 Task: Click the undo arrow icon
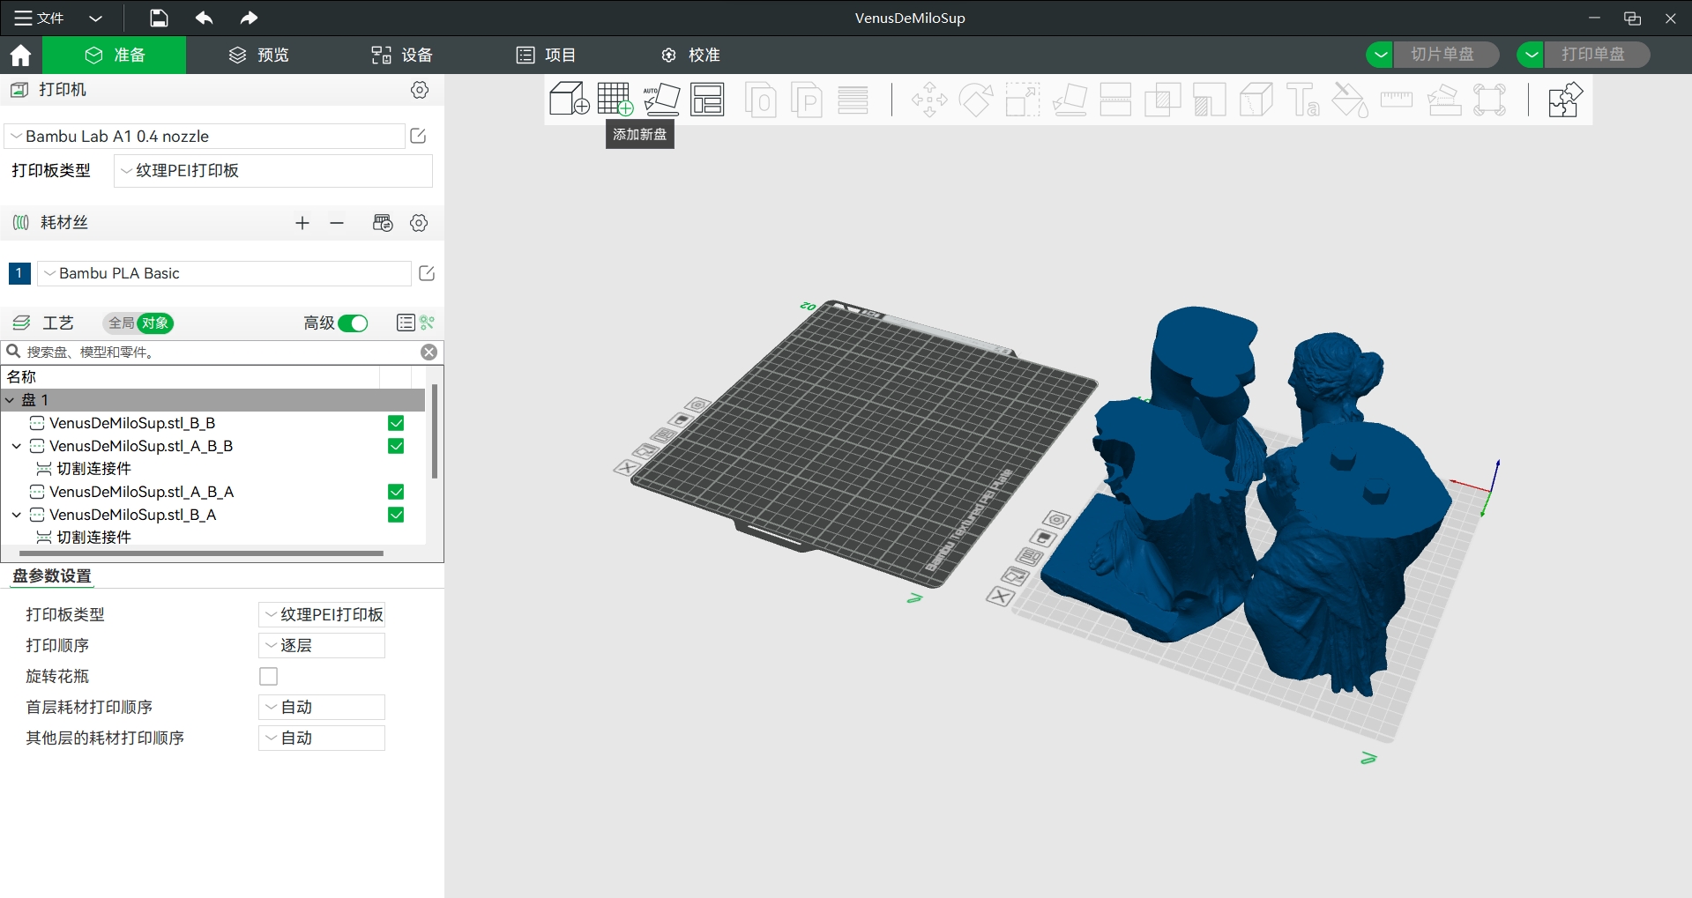(x=204, y=18)
